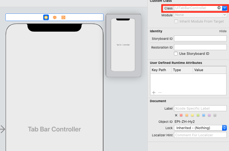
Task: Click the Object ID value EPt-ZH-Hy2
Action: coord(185,122)
